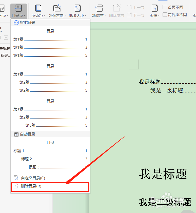
Task: Click the 页边距 margins icon
Action: click(38, 8)
